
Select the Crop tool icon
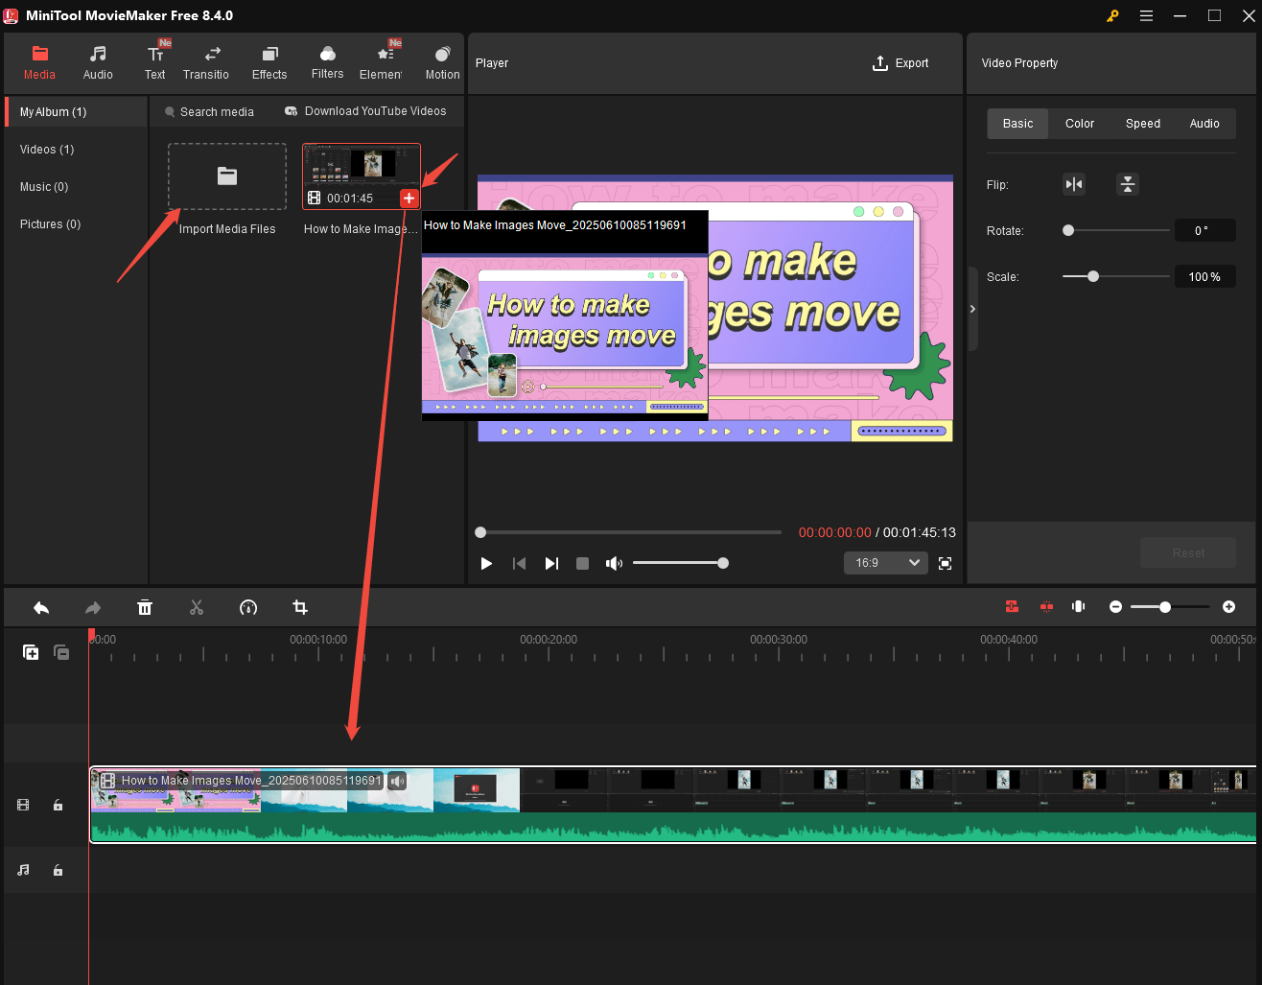299,607
